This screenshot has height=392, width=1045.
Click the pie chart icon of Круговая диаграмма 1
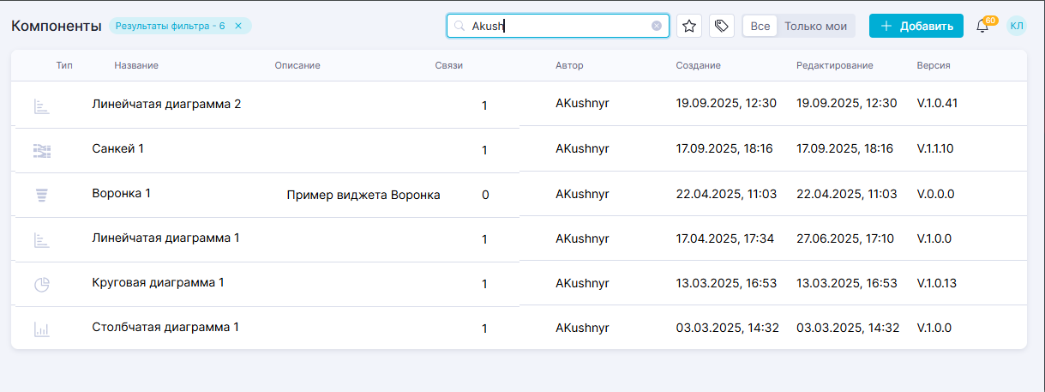pos(41,284)
